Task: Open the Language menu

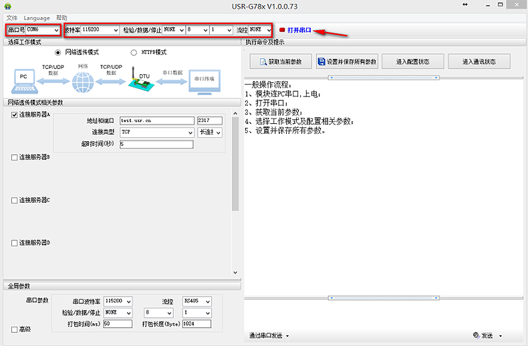Action: pyautogui.click(x=36, y=17)
